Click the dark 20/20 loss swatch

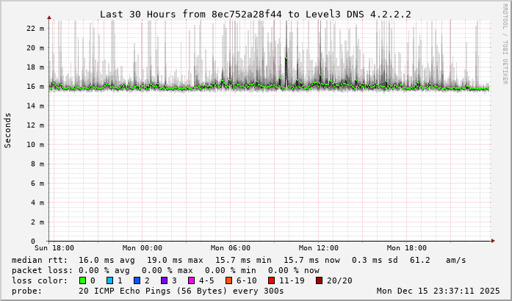[320, 280]
